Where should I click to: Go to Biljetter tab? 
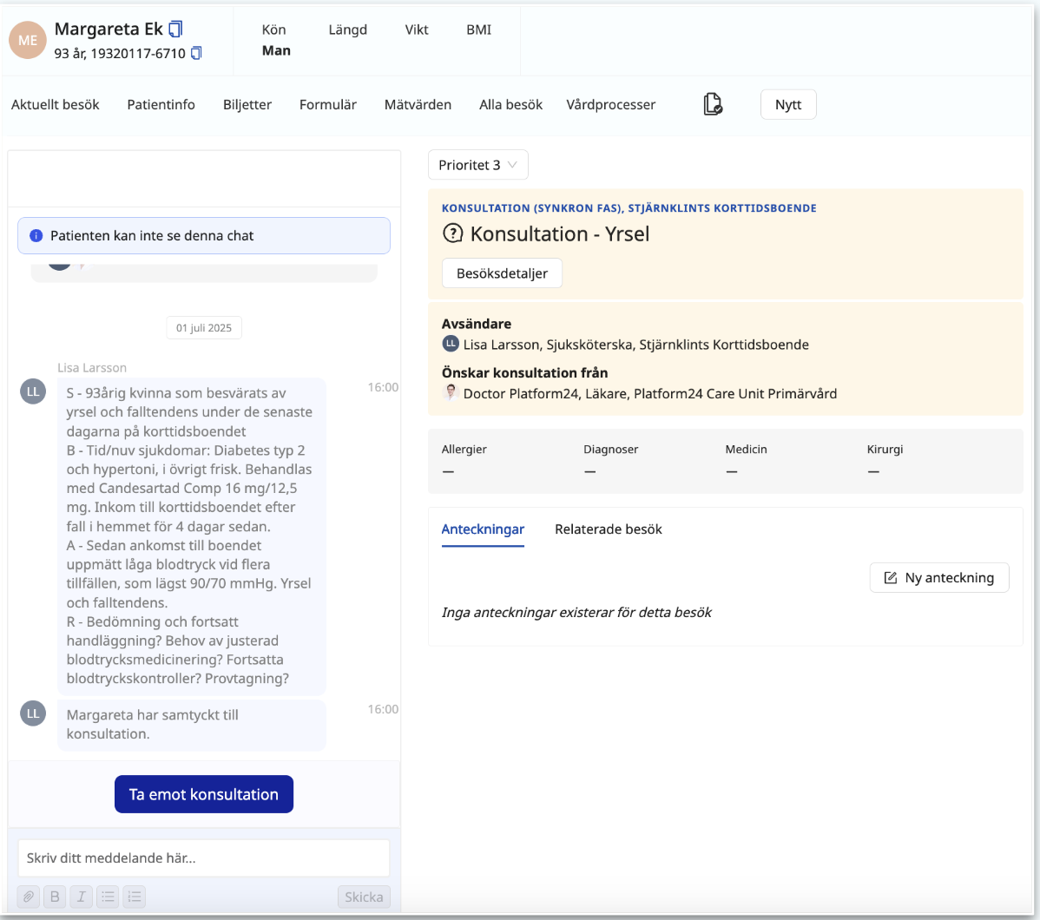coord(247,105)
